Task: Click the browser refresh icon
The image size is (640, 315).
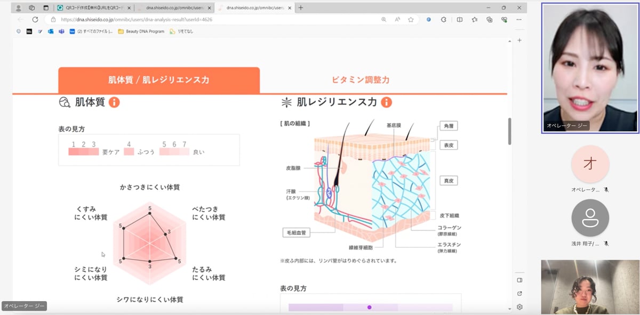Action: 35,19
